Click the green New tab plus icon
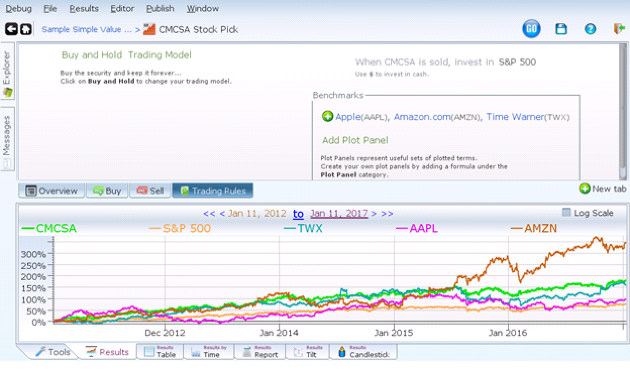This screenshot has height=373, width=630. click(x=585, y=189)
